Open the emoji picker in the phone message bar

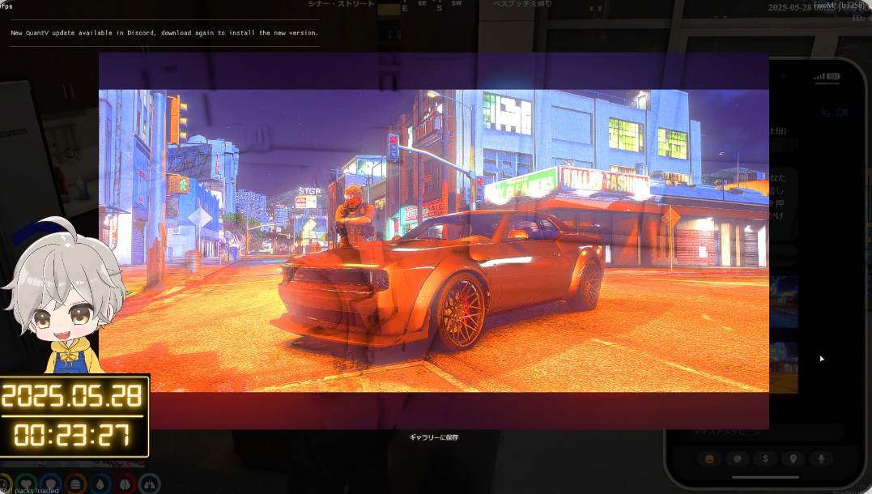[709, 459]
